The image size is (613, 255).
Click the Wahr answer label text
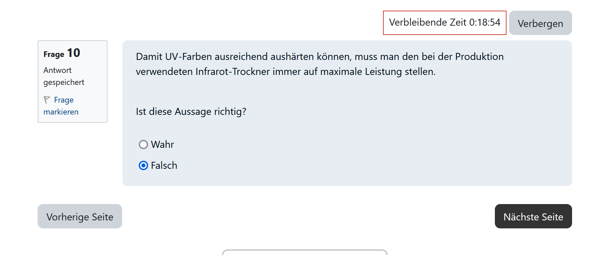coord(162,144)
